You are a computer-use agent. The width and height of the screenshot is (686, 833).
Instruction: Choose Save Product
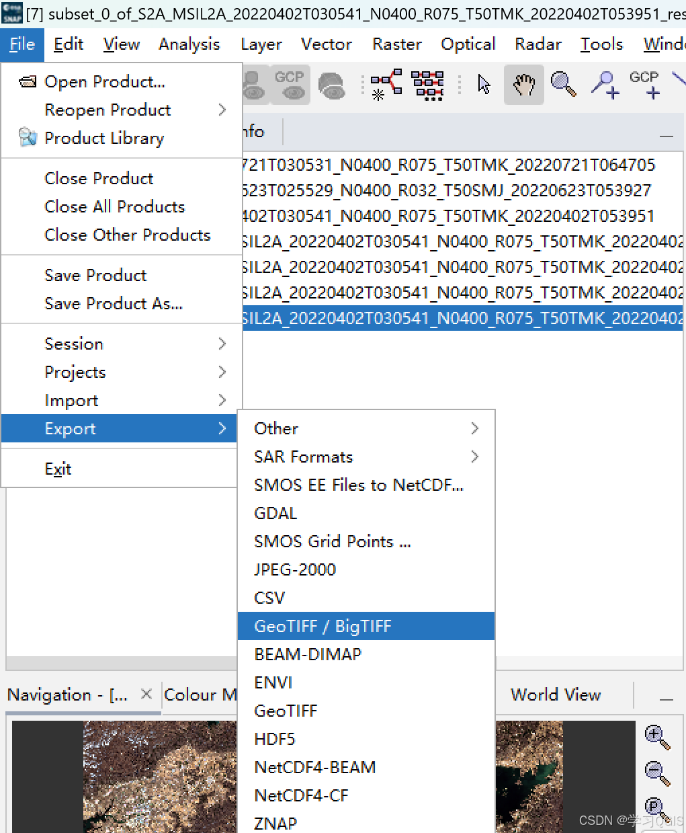[x=120, y=275]
